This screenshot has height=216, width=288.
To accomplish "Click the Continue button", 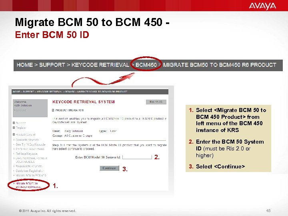I will (x=110, y=168).
